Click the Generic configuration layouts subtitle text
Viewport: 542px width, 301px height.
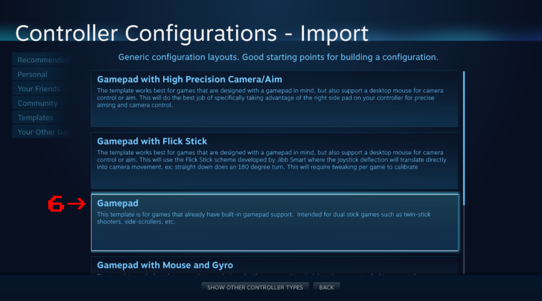coord(278,57)
